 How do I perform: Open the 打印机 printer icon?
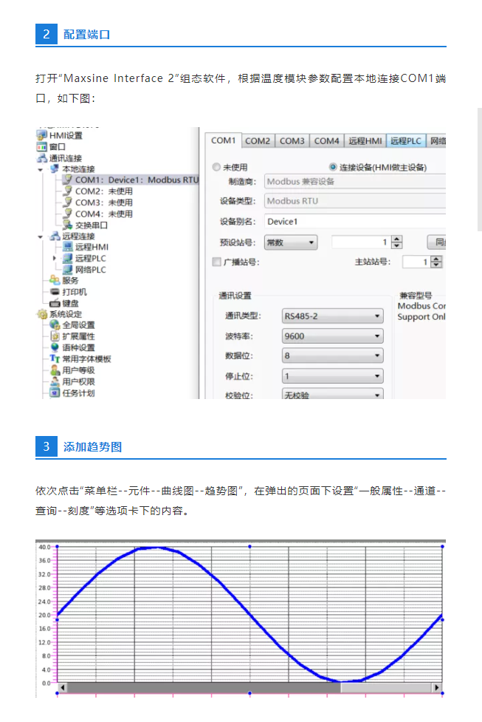click(54, 292)
